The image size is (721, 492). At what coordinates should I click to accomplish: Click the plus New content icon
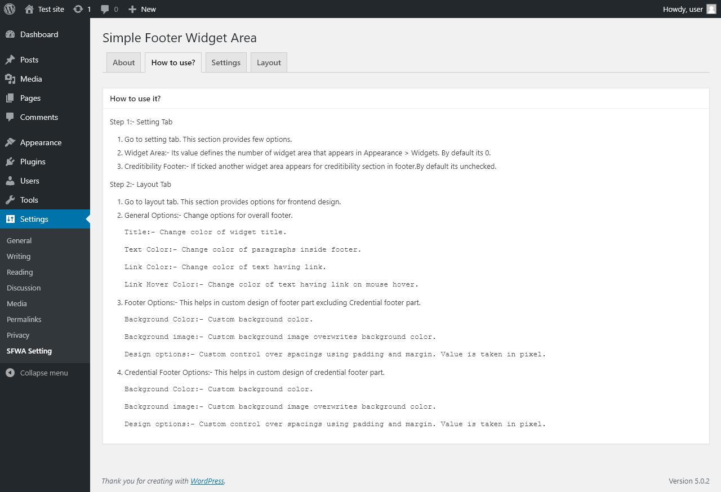[x=132, y=9]
